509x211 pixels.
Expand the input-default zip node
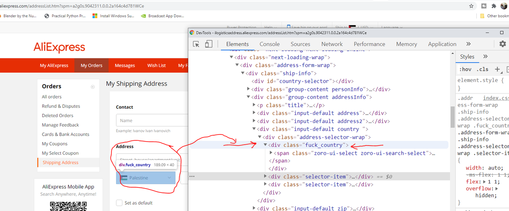point(254,208)
